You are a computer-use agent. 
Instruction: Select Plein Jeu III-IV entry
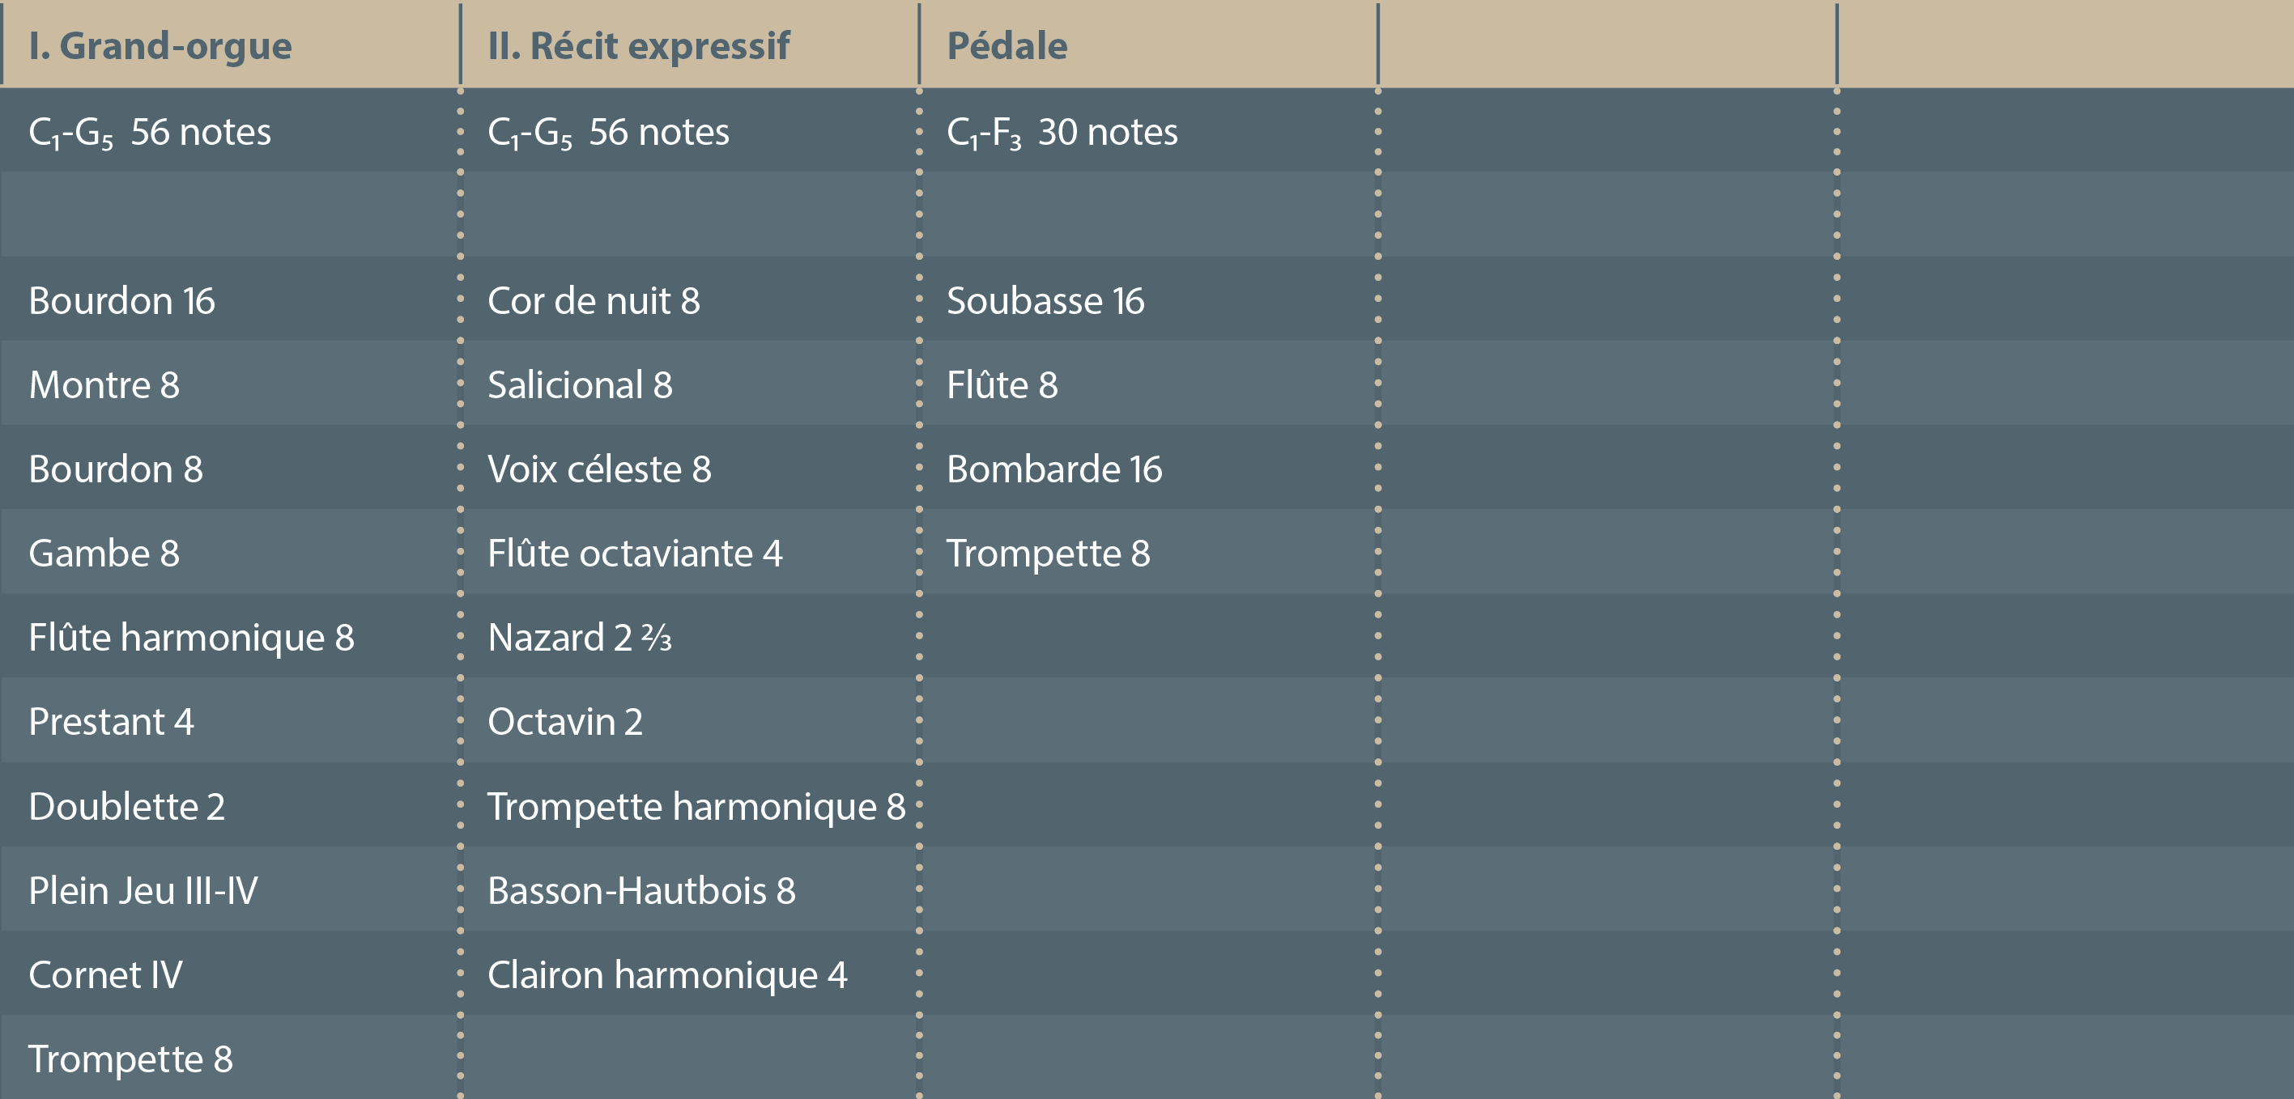[x=143, y=891]
